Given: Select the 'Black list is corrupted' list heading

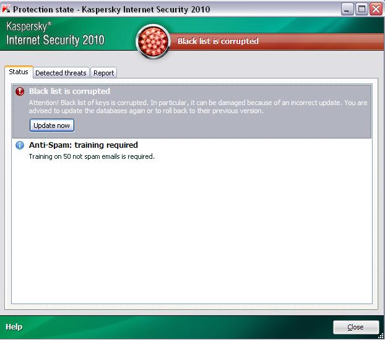Looking at the screenshot, I should (69, 91).
